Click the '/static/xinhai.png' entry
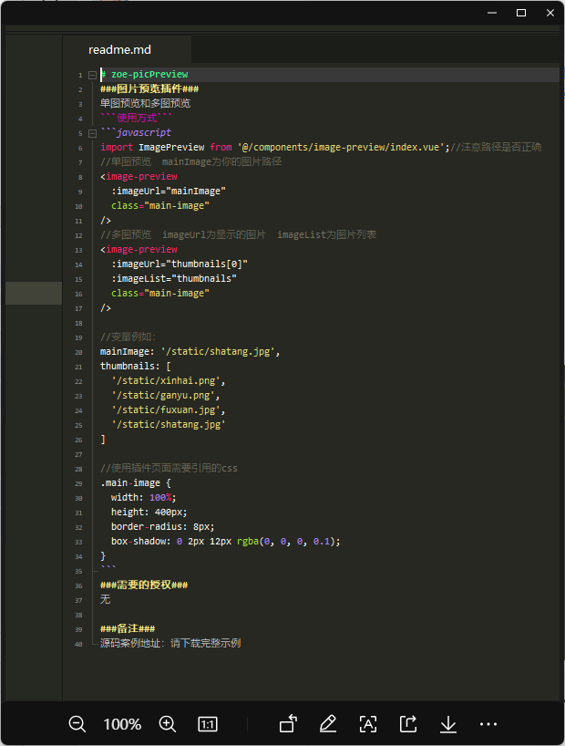The image size is (565, 746). click(169, 380)
